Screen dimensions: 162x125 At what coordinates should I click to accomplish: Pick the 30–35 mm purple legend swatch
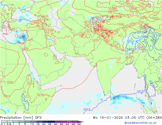[57, 122]
